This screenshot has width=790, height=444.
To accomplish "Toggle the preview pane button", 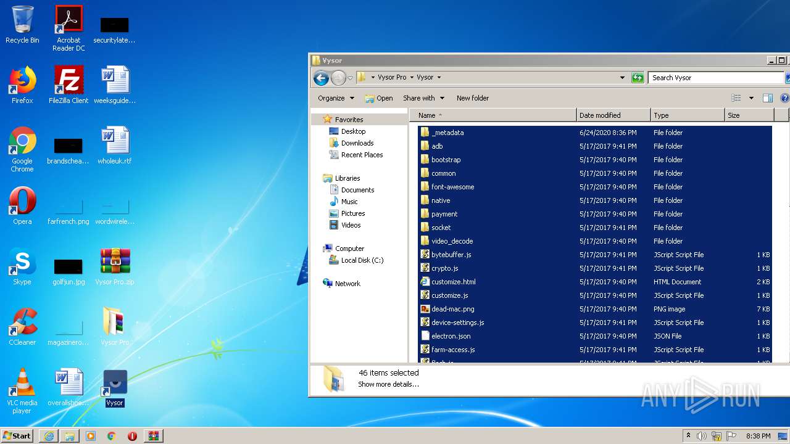I will 768,98.
